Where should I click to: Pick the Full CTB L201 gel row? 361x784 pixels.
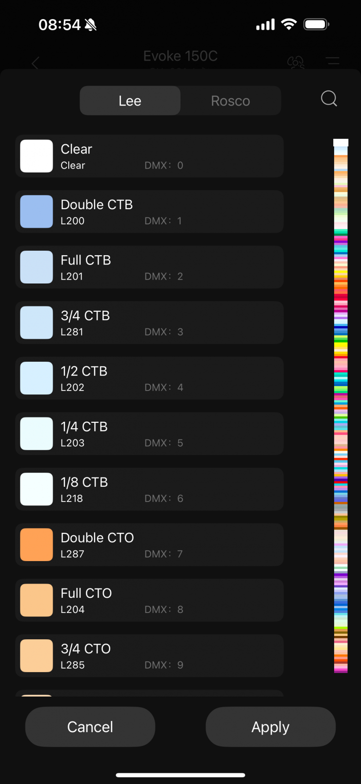click(x=149, y=267)
